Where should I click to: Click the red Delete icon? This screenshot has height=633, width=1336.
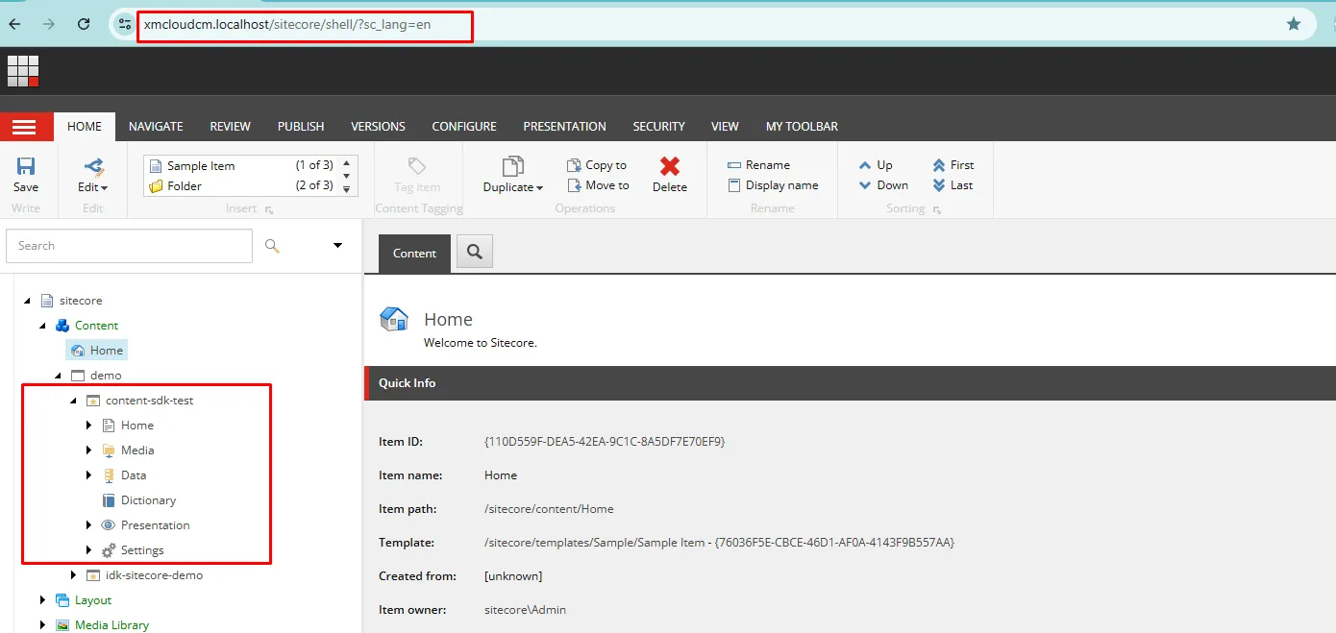tap(669, 167)
